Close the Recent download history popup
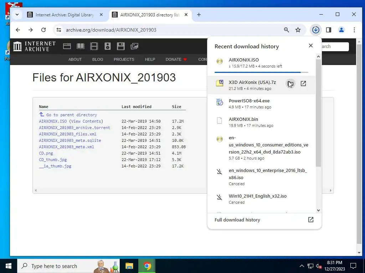365x273 pixels. point(311,45)
